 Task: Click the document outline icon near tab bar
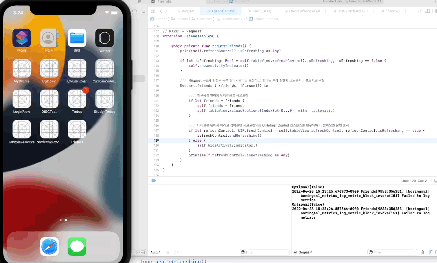click(x=143, y=11)
